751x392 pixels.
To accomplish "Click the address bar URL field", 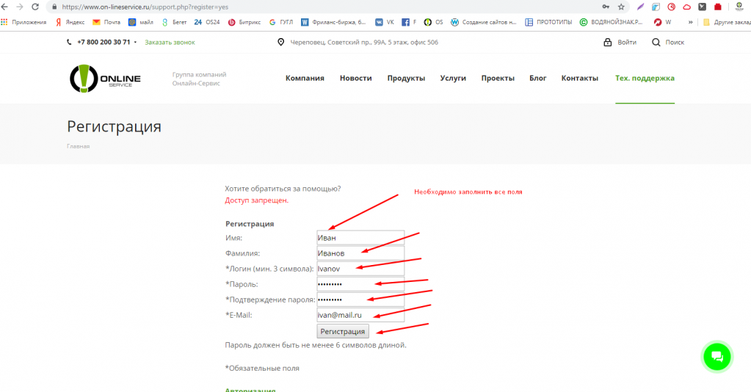I will point(326,7).
